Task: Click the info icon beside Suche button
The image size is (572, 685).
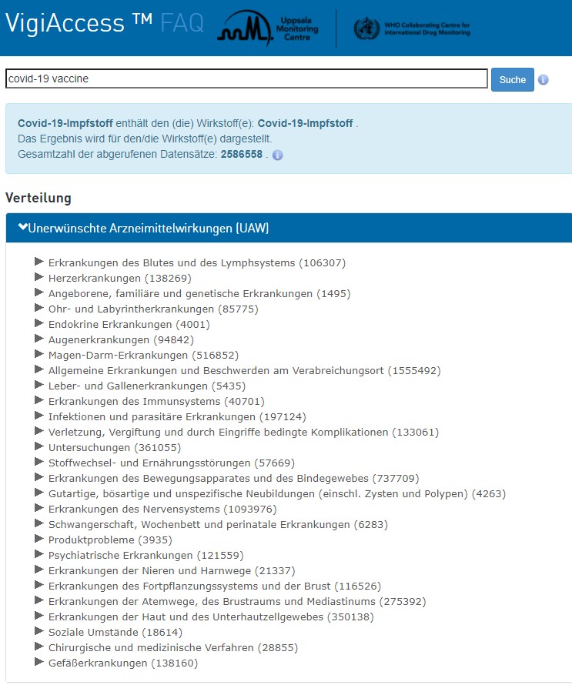Action: (x=544, y=80)
